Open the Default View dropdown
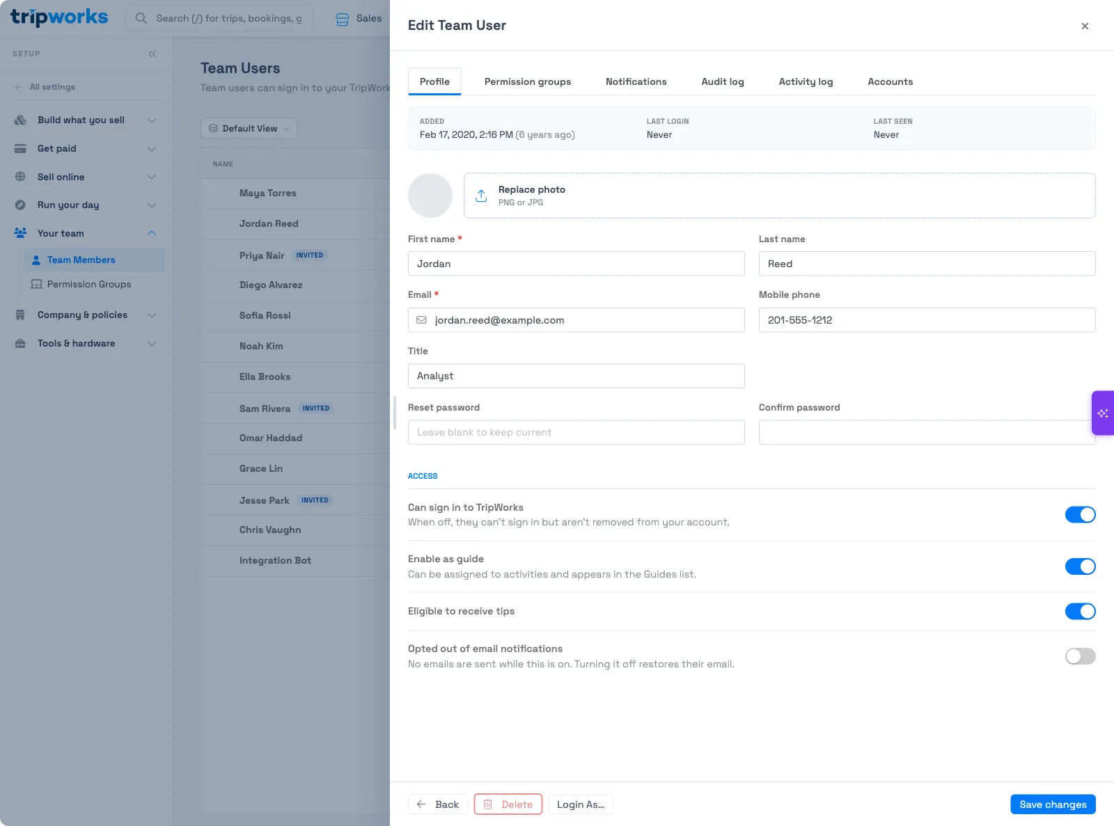 coord(249,128)
